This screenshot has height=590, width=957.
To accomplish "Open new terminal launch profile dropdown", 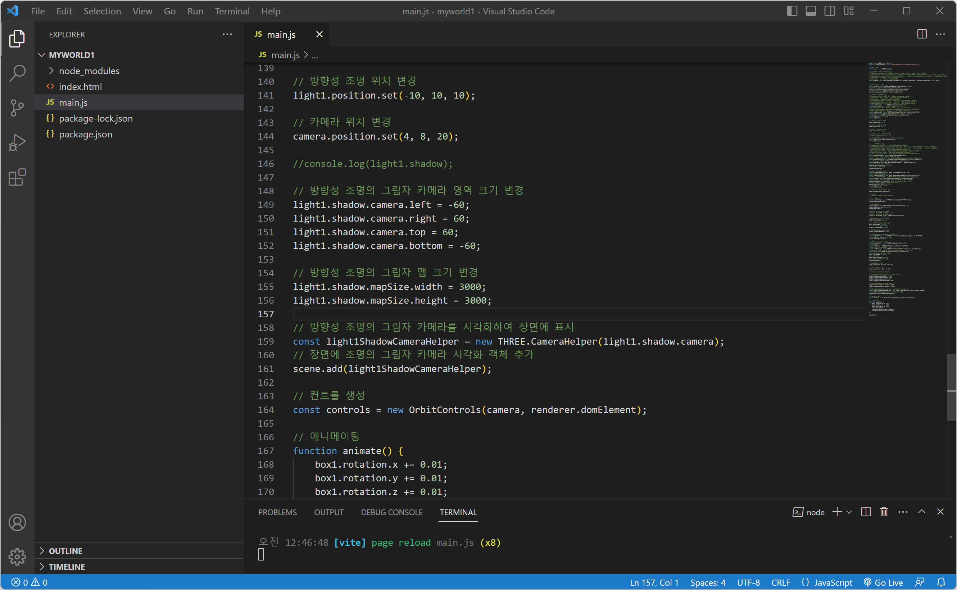I will (849, 512).
